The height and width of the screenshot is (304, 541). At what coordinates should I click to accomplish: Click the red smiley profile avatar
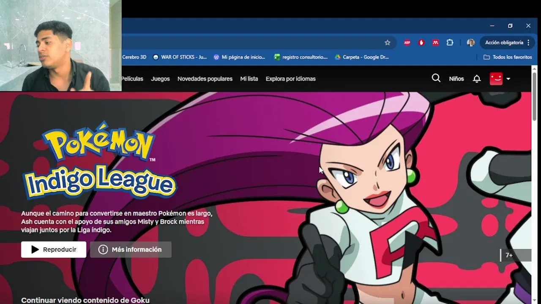496,79
